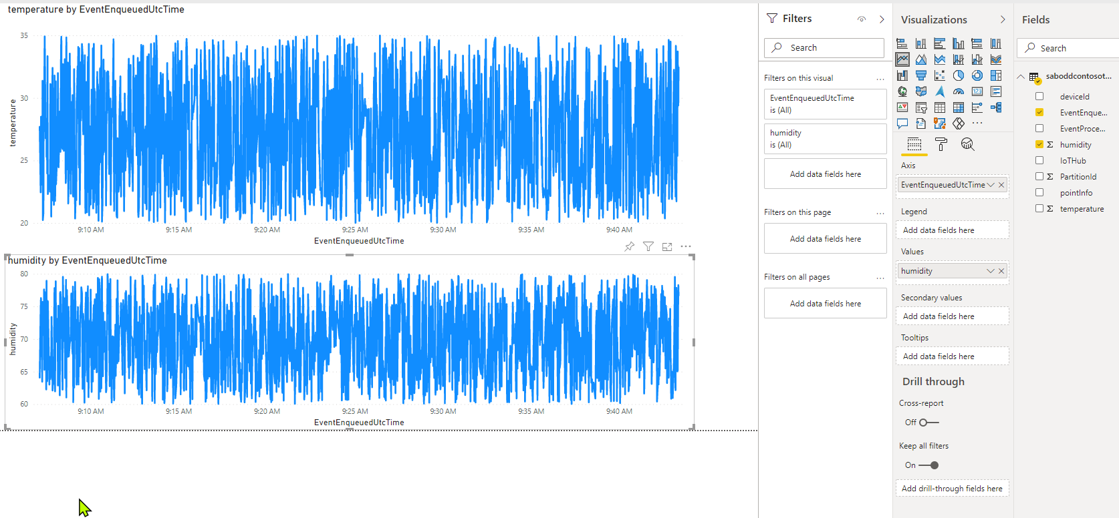
Task: Select the line chart visualization icon
Action: pos(902,59)
